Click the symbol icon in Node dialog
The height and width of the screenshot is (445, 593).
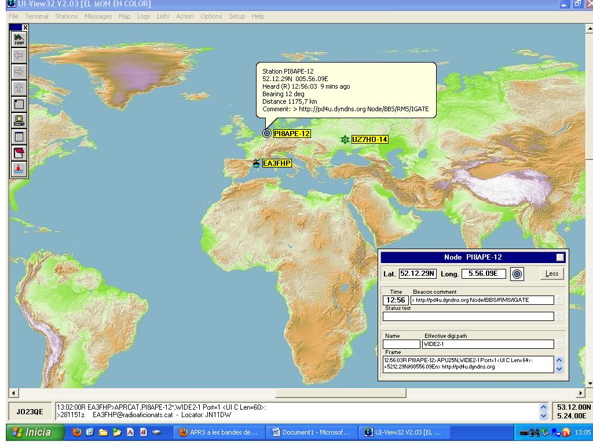click(x=517, y=274)
